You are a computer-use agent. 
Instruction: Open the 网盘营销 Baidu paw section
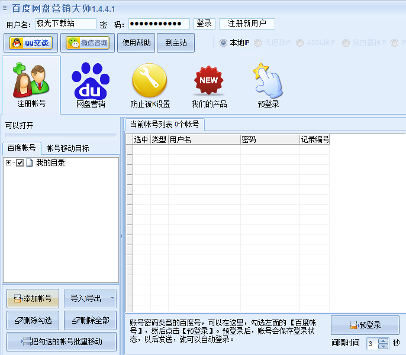[x=91, y=84]
